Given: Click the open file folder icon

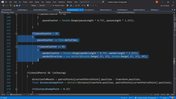Looking at the screenshot, I should tap(14, 5).
